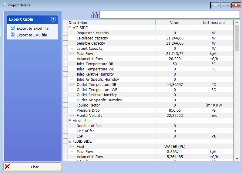Select the Frontal Velocity row
Image resolution: width=242 pixels, height=173 pixels.
tap(150, 116)
